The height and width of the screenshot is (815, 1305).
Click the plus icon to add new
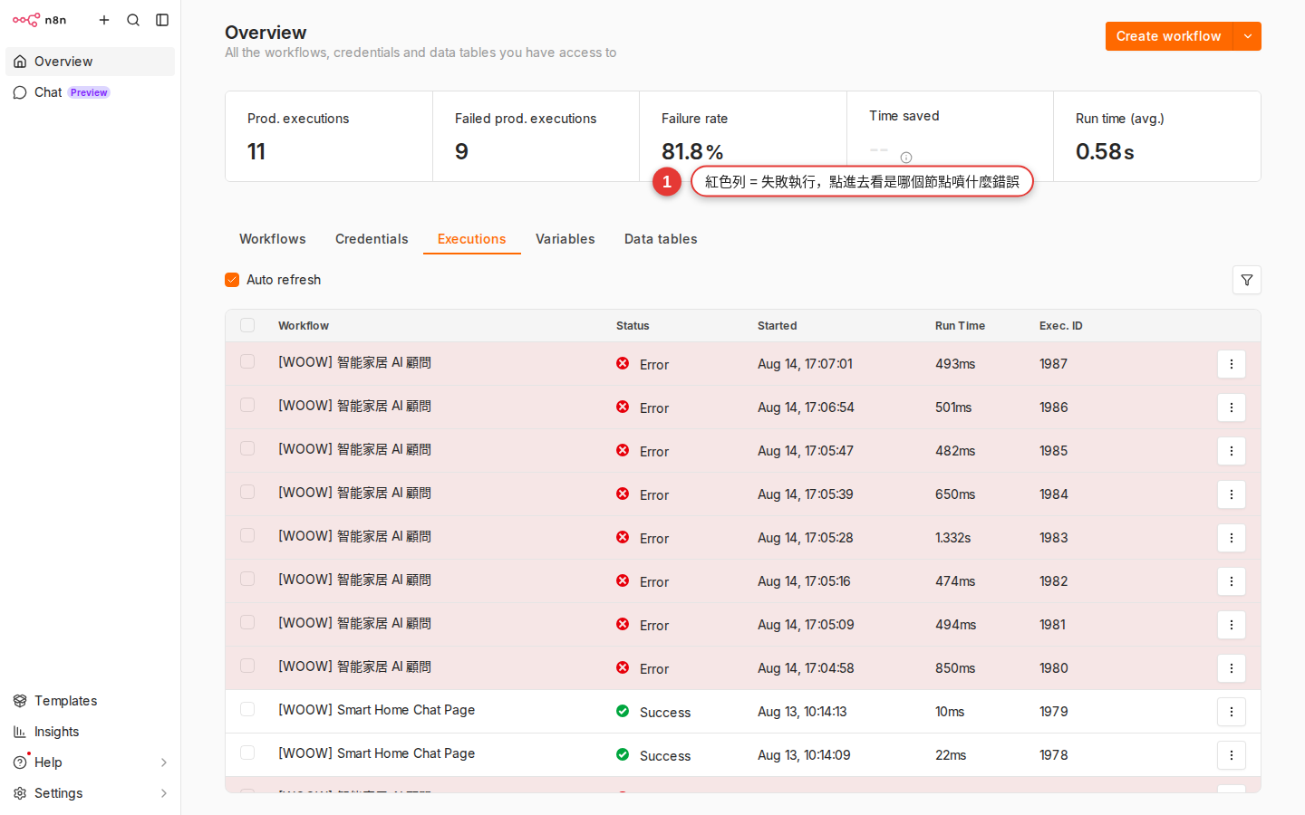[104, 20]
